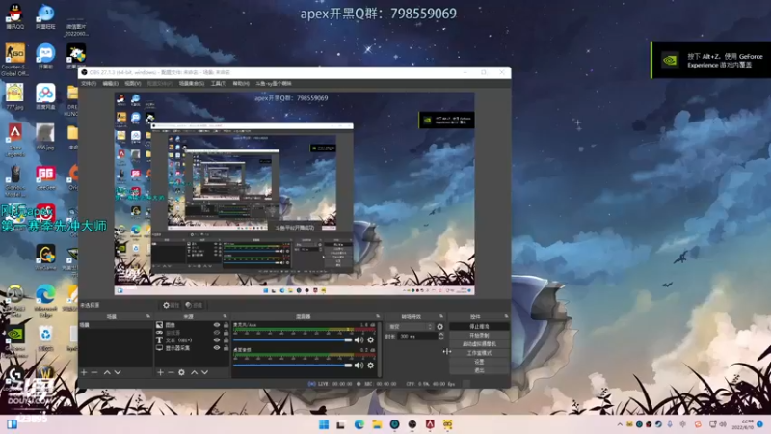The image size is (771, 434).
Task: Adjust the transition duration stepper arrows
Action: 440,336
